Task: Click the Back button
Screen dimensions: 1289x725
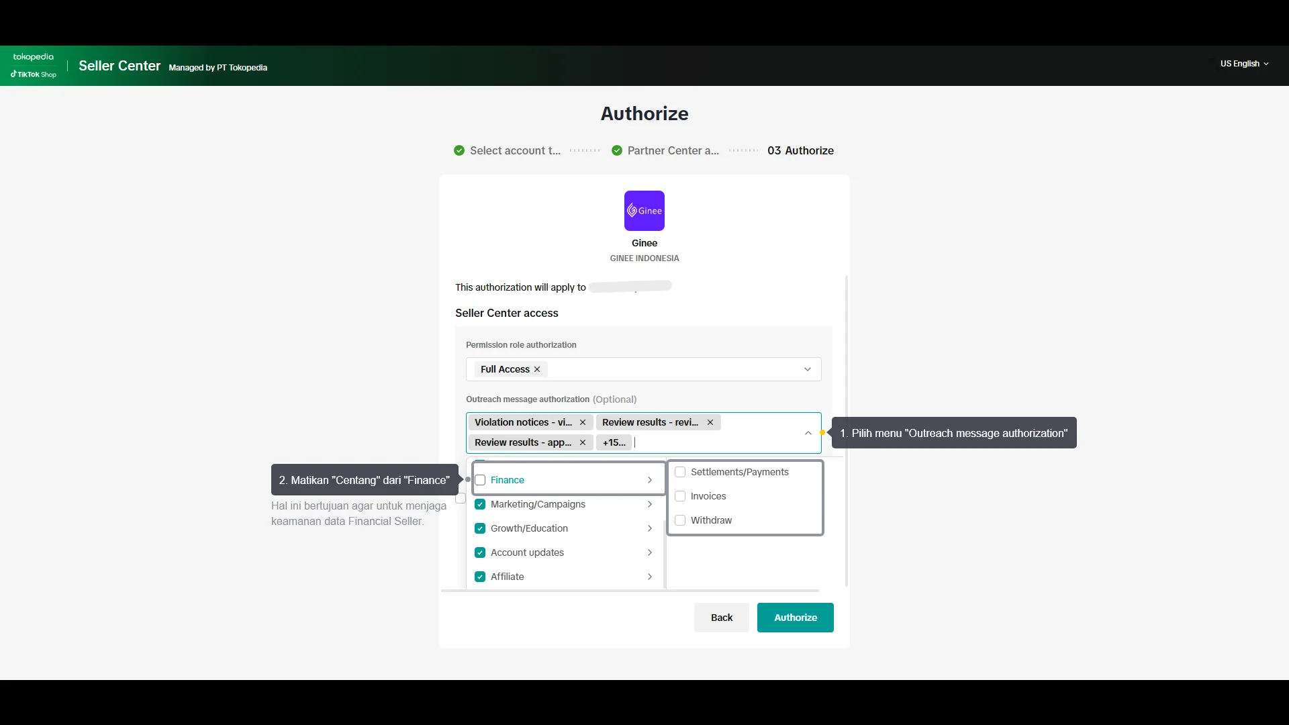Action: pos(721,618)
